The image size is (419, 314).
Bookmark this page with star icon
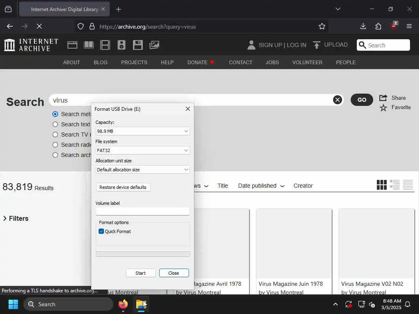click(322, 27)
